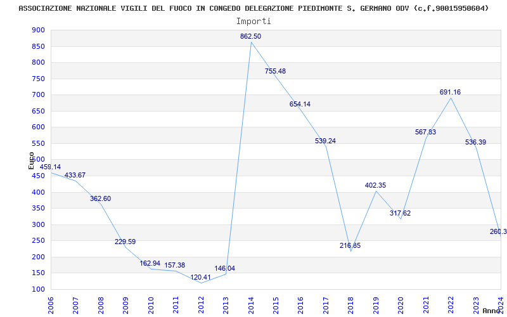
Task: Select year 2014 on the x-axis
Action: [x=250, y=305]
